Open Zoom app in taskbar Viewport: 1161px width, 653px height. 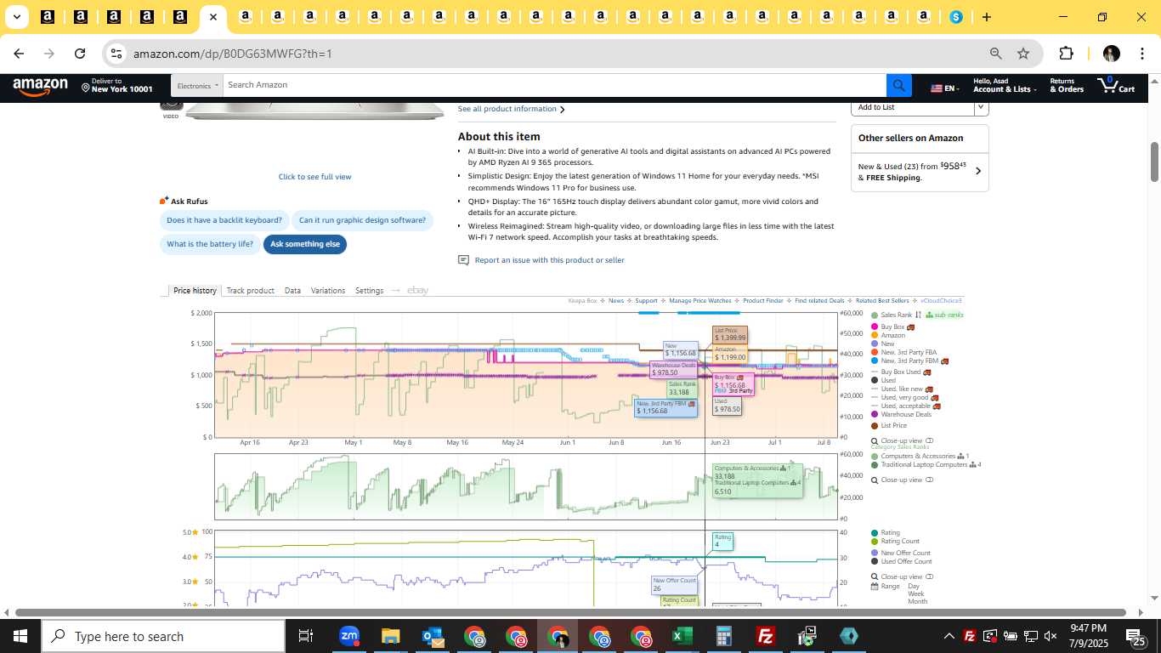click(348, 636)
